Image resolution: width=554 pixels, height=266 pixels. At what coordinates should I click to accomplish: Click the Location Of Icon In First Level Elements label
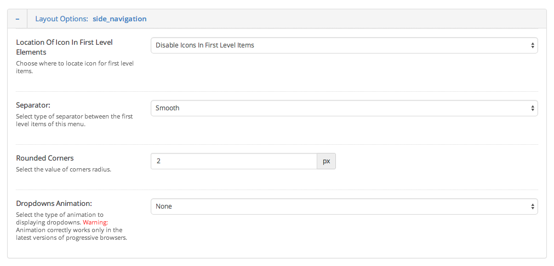pos(64,47)
